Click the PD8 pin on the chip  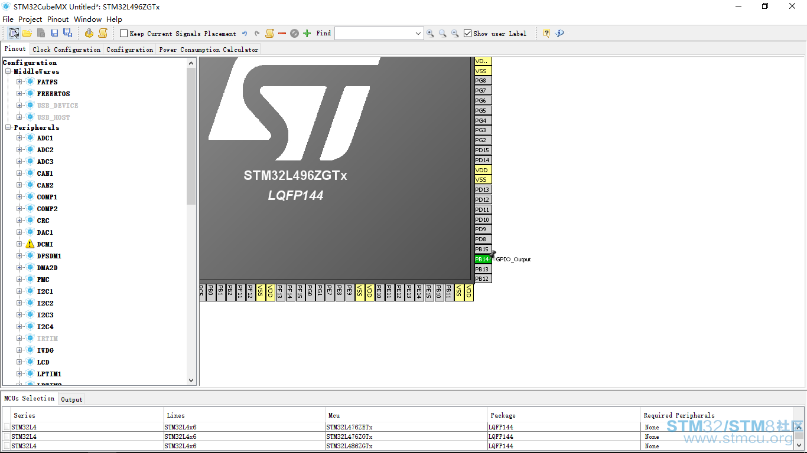click(483, 239)
